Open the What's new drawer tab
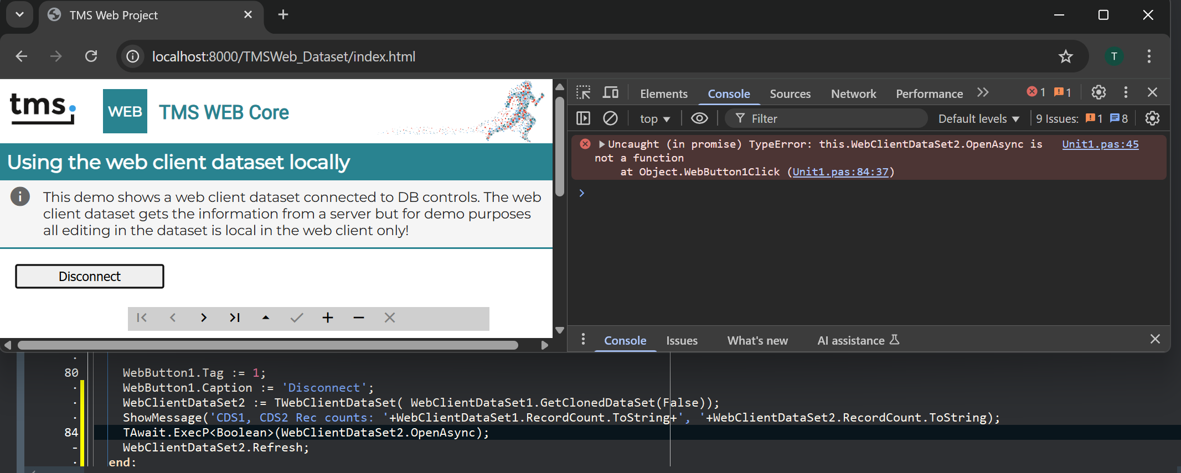1181x473 pixels. [x=757, y=341]
